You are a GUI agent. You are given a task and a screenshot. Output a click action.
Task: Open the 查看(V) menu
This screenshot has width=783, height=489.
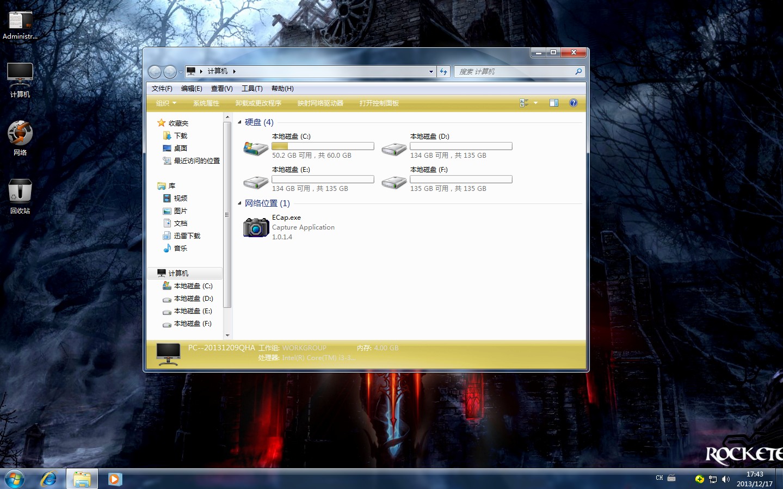222,88
